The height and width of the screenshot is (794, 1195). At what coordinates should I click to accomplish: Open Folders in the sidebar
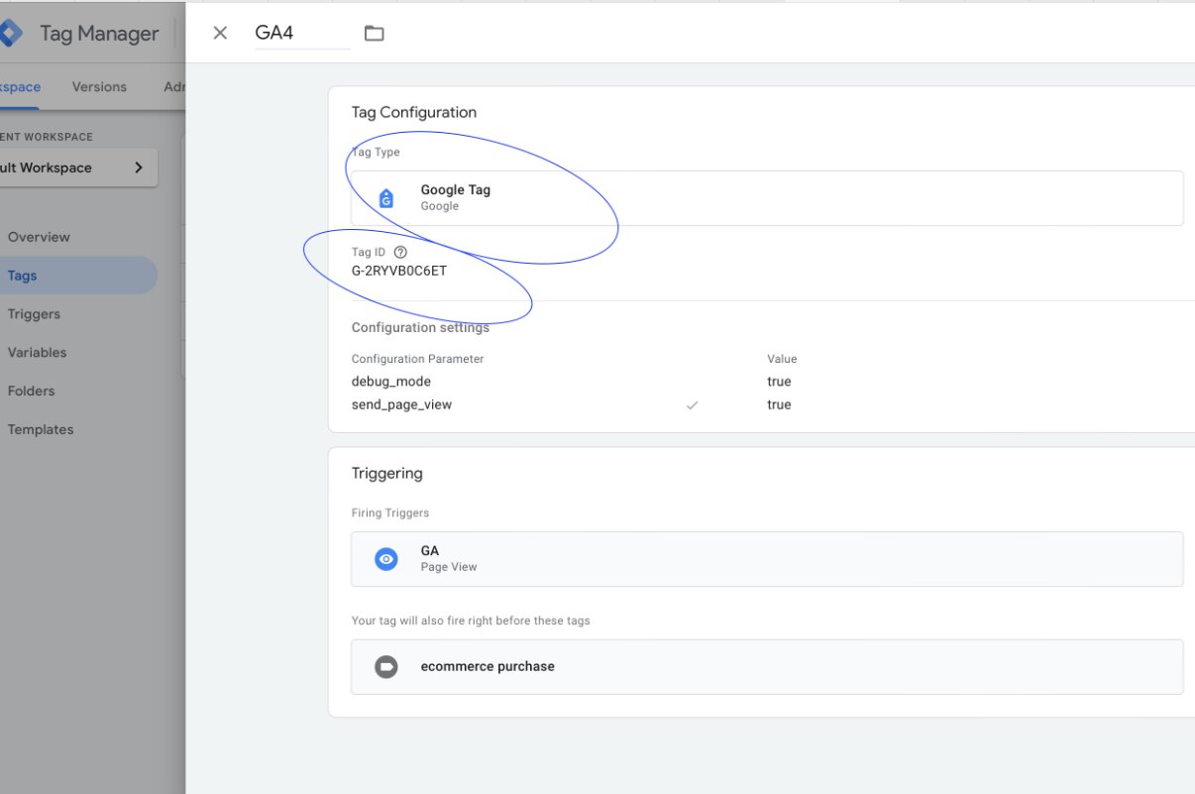[31, 392]
